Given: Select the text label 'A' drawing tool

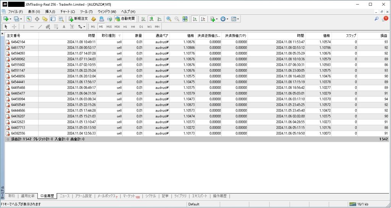Looking at the screenshot, I should [64, 27].
